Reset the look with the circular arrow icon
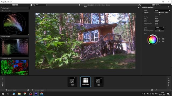Image resolution: width=172 pixels, height=96 pixels. (6, 90)
